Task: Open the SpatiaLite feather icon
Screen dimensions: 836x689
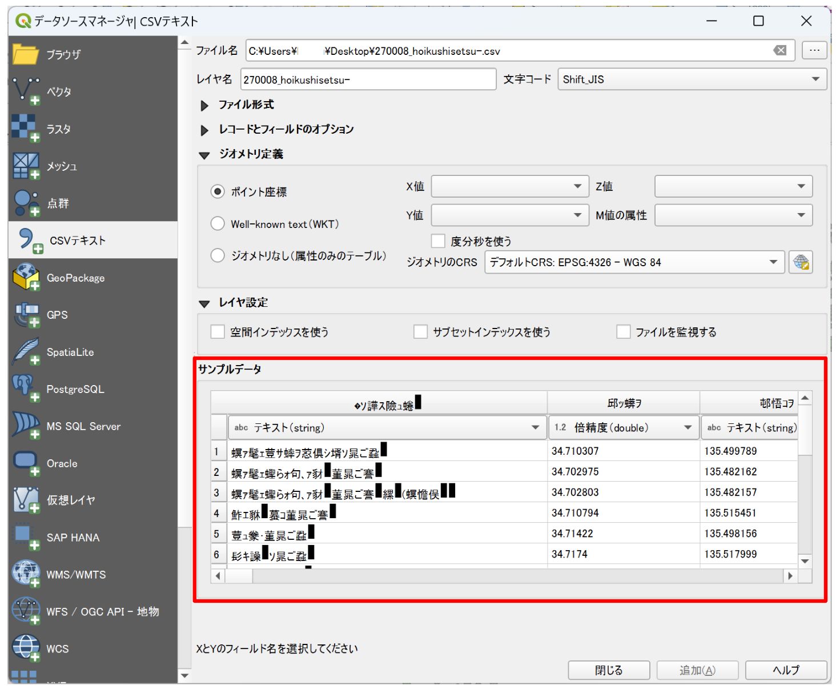Action: [x=26, y=352]
